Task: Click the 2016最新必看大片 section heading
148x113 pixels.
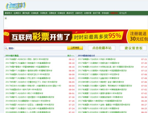Action: point(86,56)
